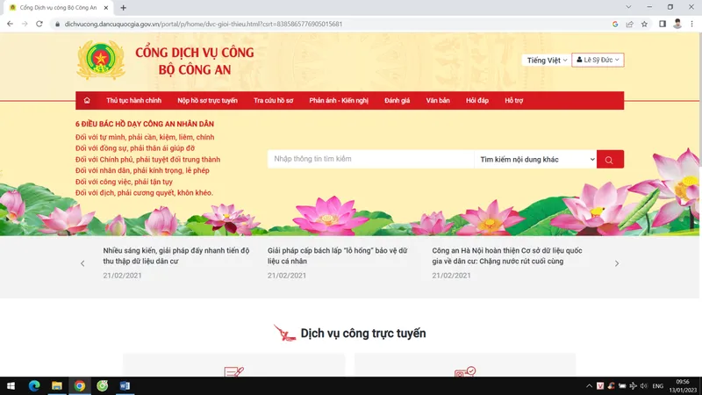
Task: Open a new browser tab
Action: (x=123, y=8)
